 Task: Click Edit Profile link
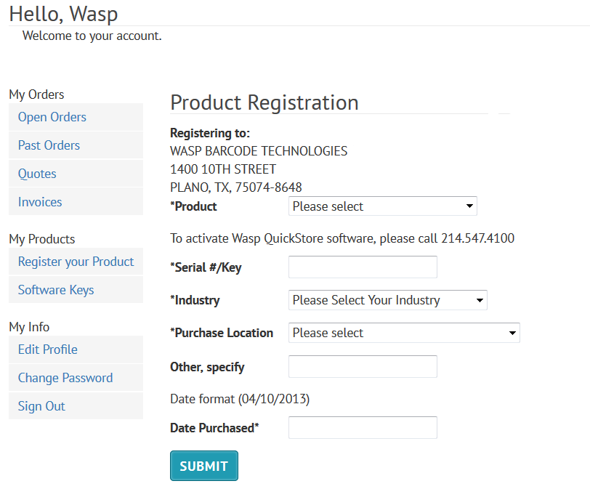tap(47, 349)
